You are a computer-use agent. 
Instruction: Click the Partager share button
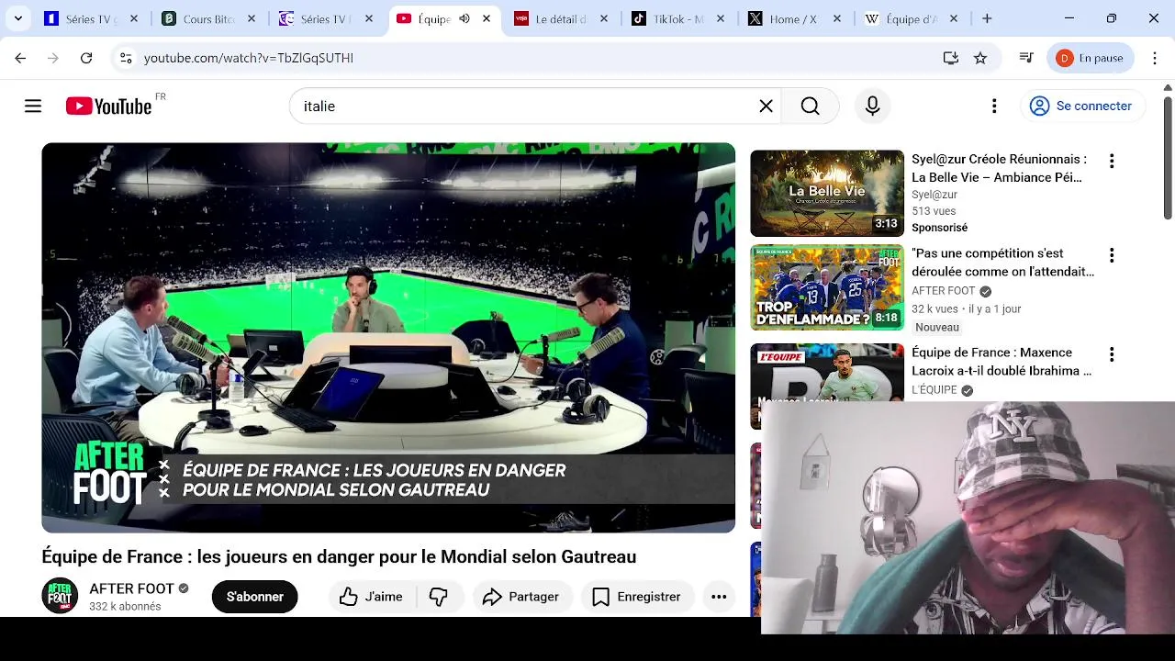pos(520,597)
